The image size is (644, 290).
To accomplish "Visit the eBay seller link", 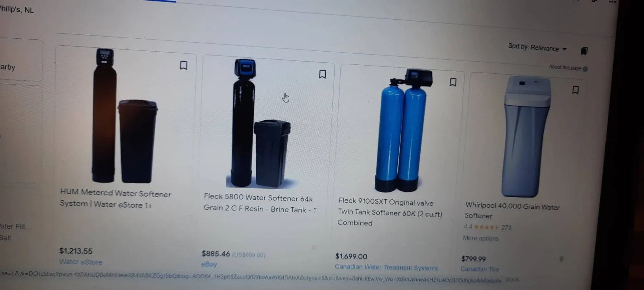I will (209, 264).
